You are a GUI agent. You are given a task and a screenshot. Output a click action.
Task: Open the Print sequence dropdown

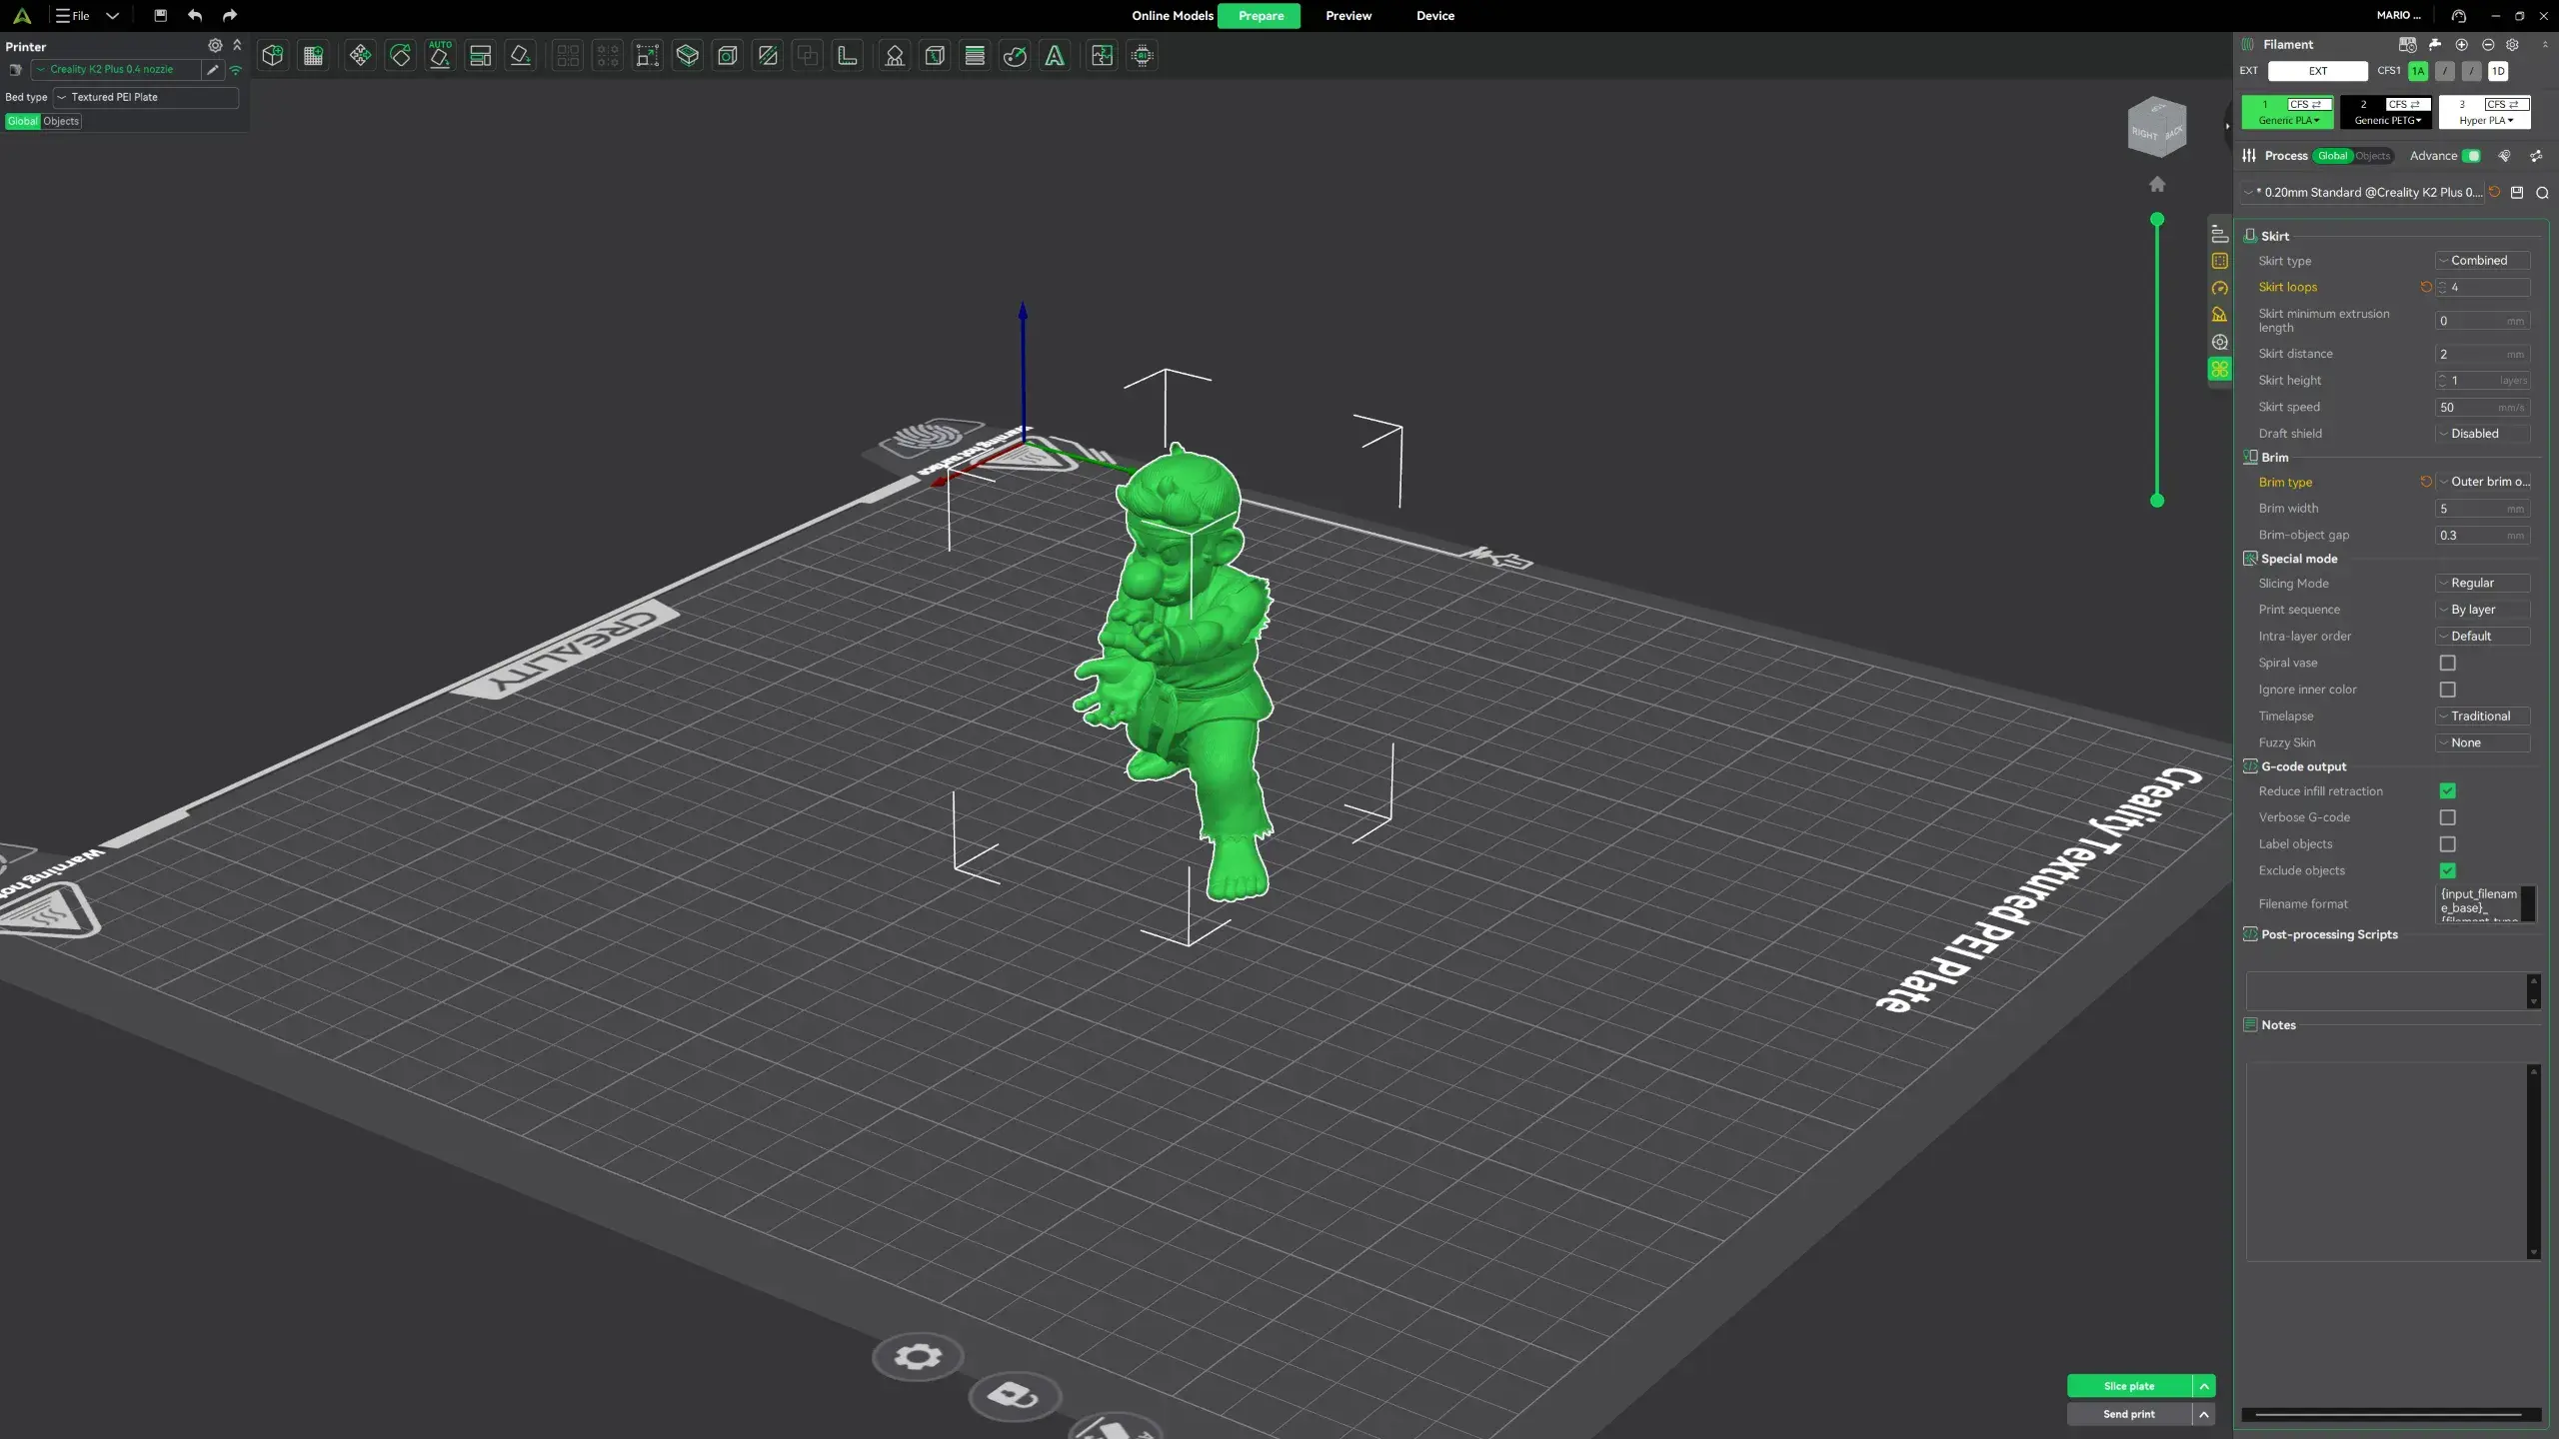point(2483,610)
